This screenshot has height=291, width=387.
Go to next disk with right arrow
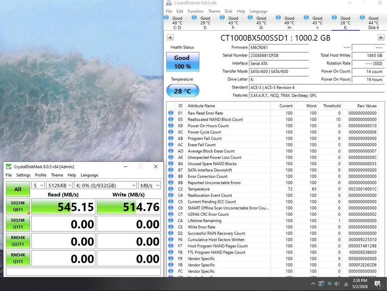click(x=381, y=37)
